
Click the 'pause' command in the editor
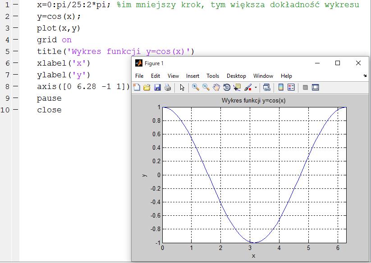[x=49, y=98]
